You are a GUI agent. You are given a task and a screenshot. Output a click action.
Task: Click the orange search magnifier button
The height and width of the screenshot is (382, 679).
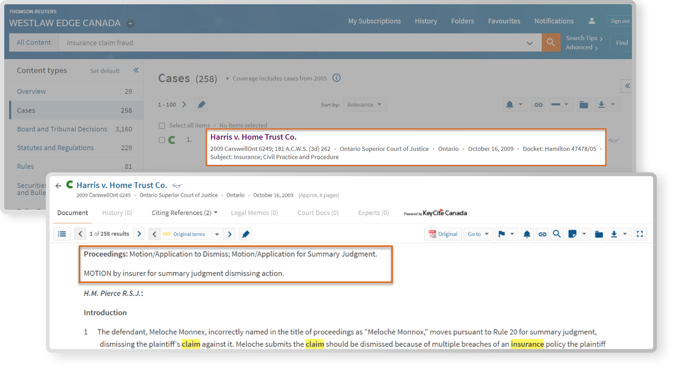551,42
